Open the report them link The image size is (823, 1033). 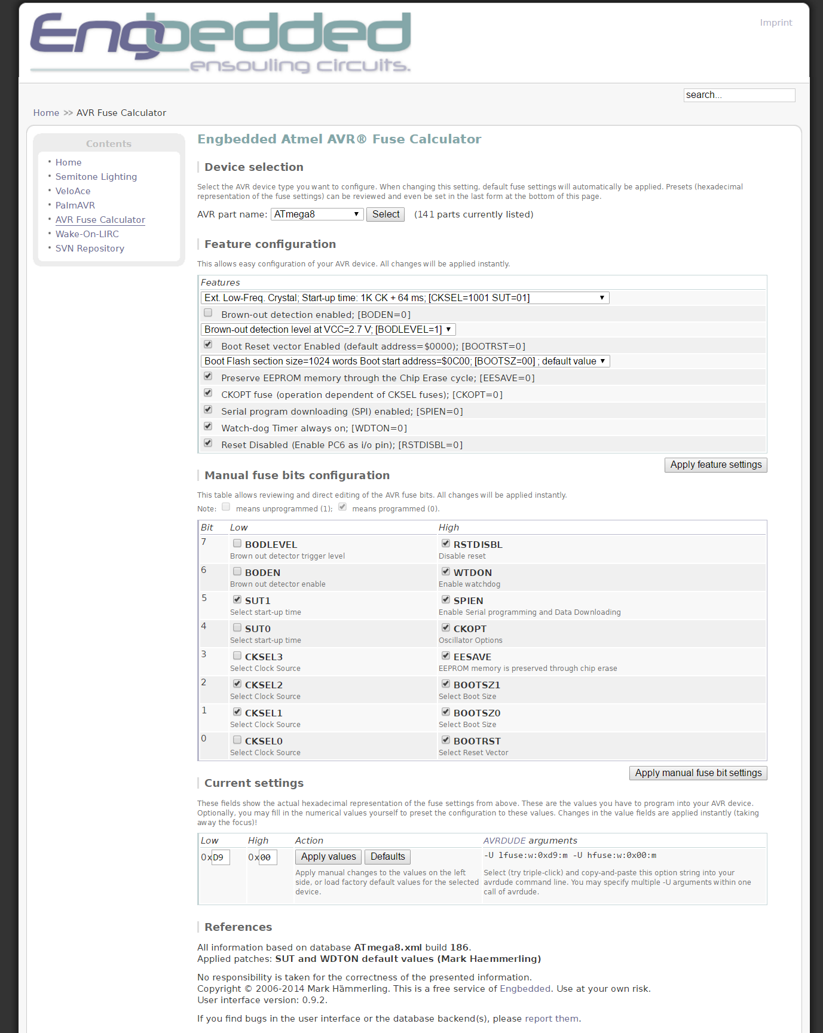[552, 1019]
